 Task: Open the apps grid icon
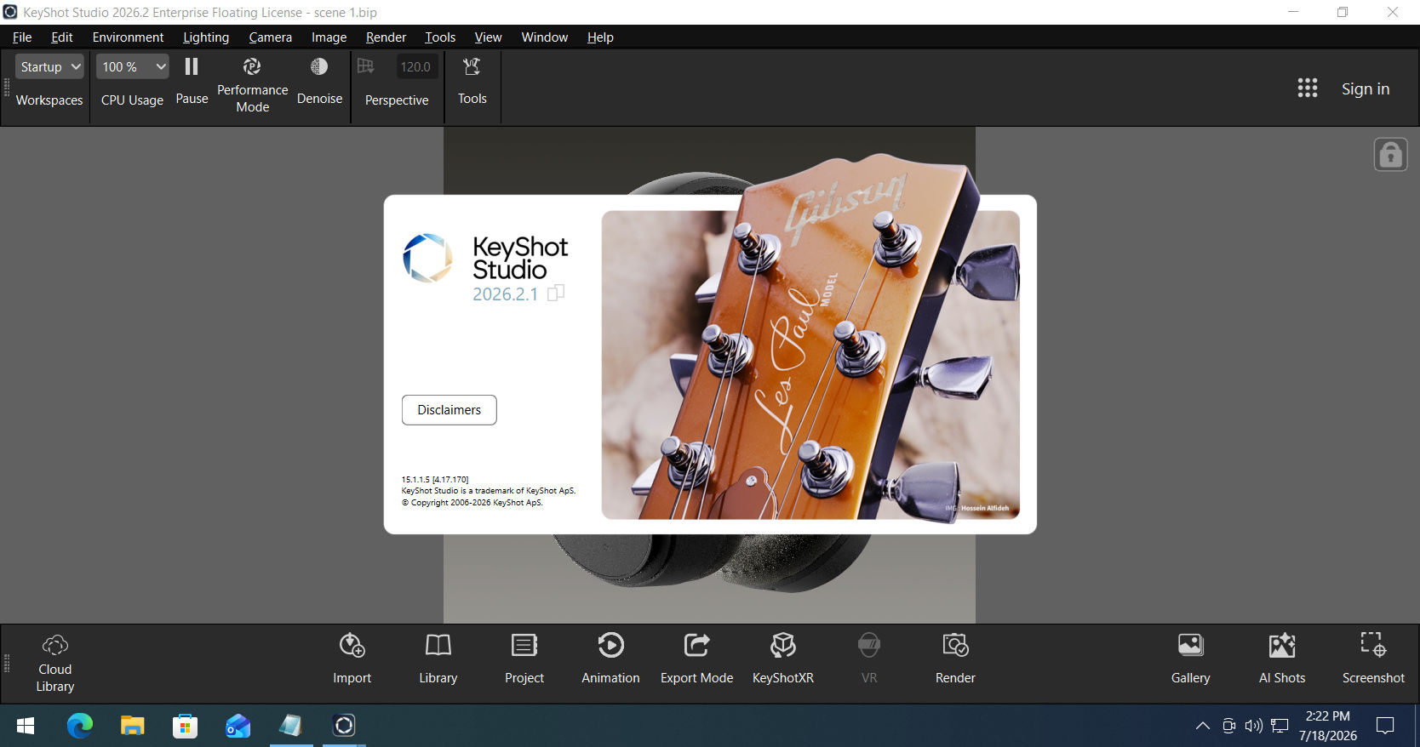1308,88
